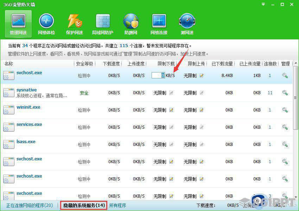Edit the upload limit for services.exe
299x211 pixels.
click(x=201, y=127)
